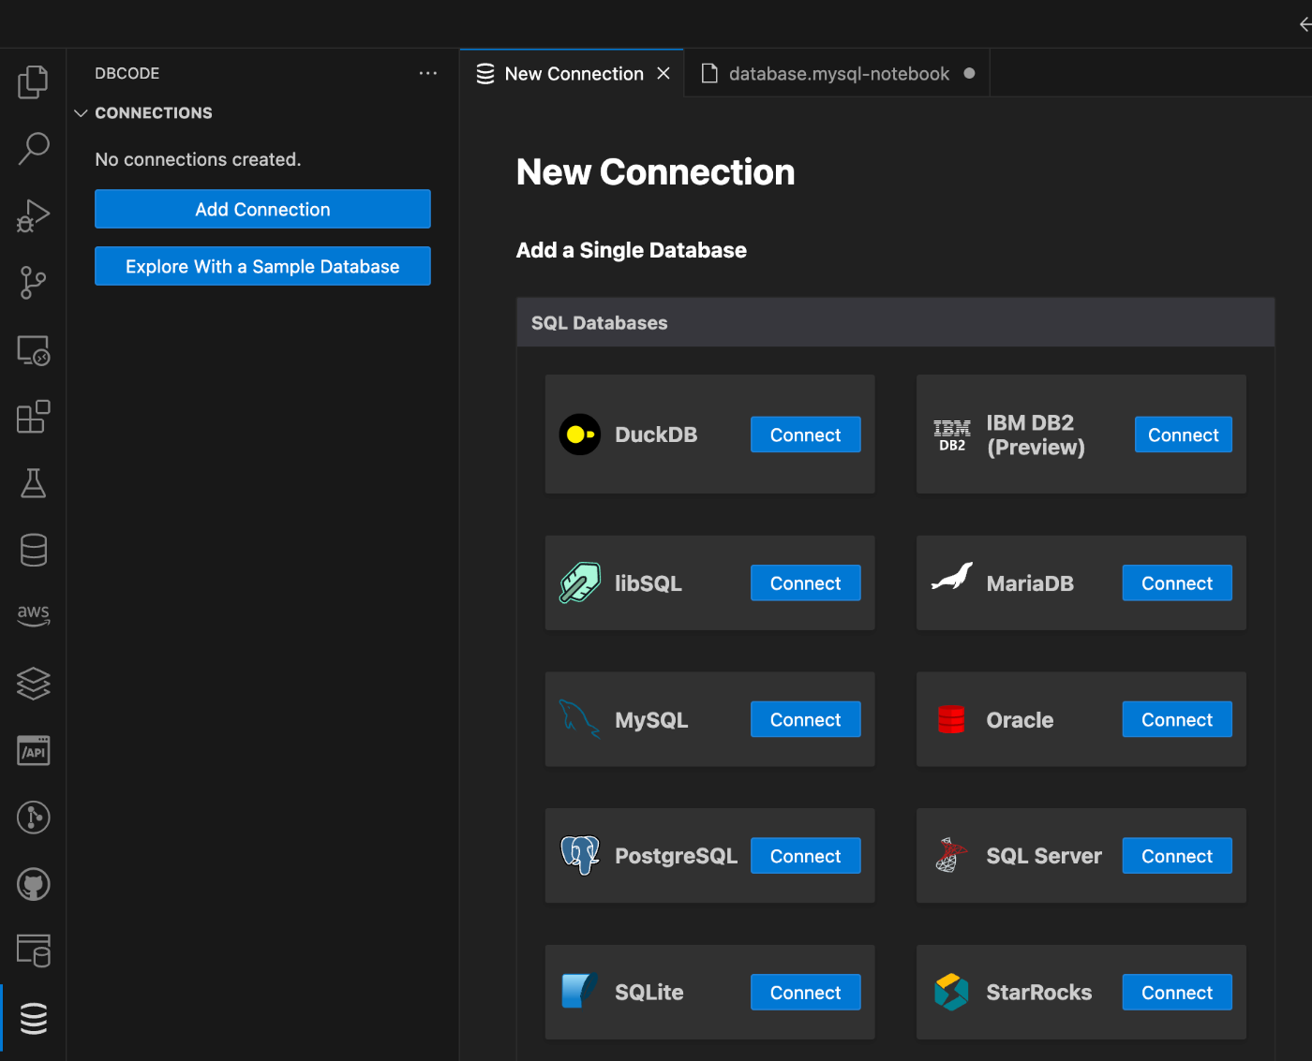Image resolution: width=1312 pixels, height=1061 pixels.
Task: Click the 'Add a Single Database' heading
Action: (x=631, y=250)
